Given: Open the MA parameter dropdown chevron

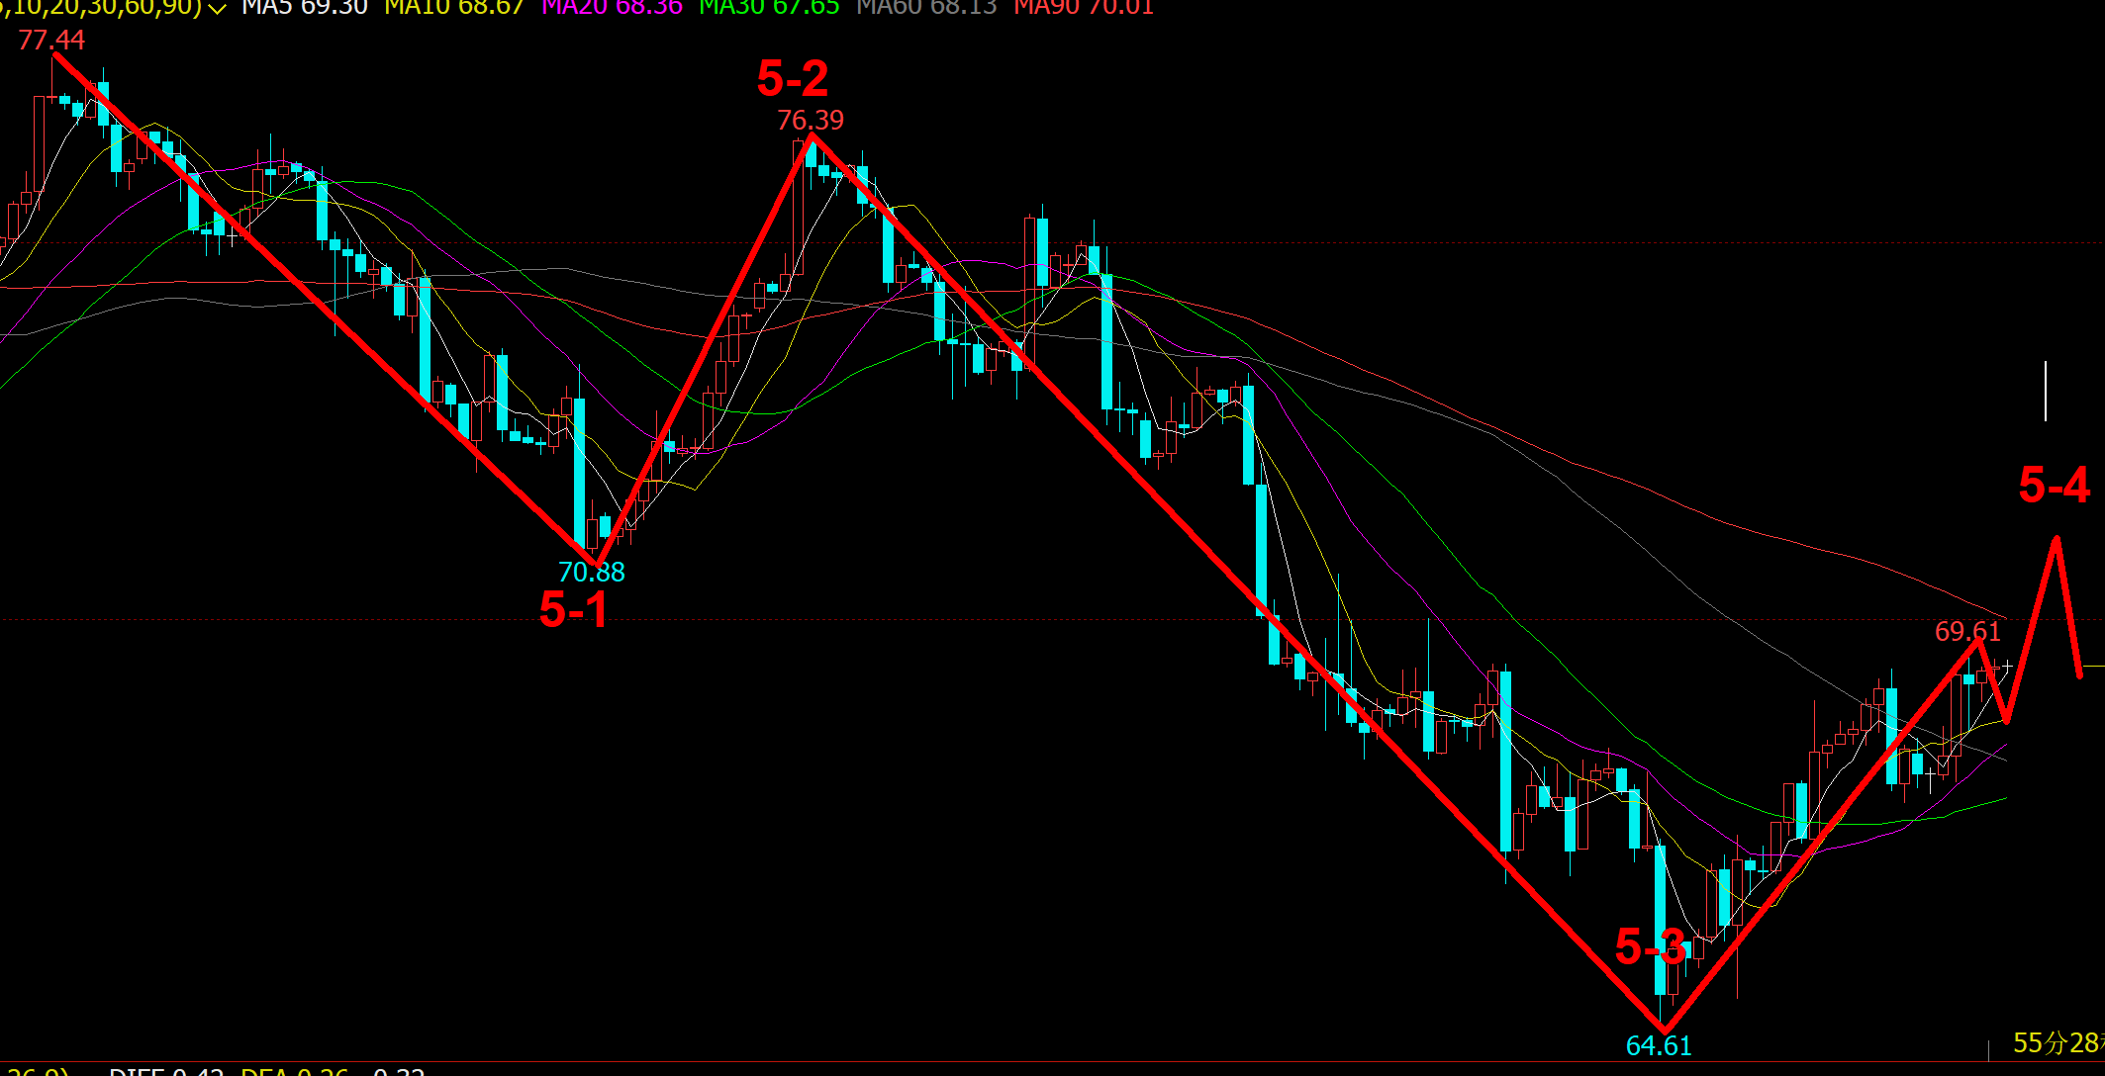Looking at the screenshot, I should click(x=217, y=9).
